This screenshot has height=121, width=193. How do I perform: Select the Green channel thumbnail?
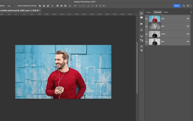tap(154, 34)
